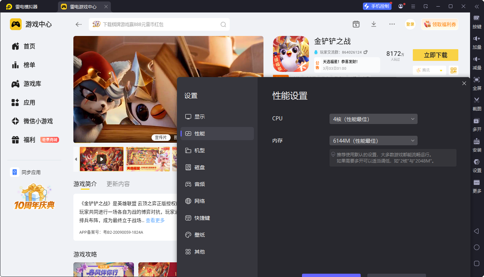The height and width of the screenshot is (277, 484).
Task: Open 显示 settings category
Action: tap(217, 117)
